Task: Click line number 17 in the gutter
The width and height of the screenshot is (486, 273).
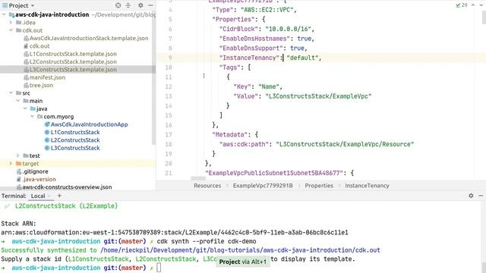Action: point(169,135)
